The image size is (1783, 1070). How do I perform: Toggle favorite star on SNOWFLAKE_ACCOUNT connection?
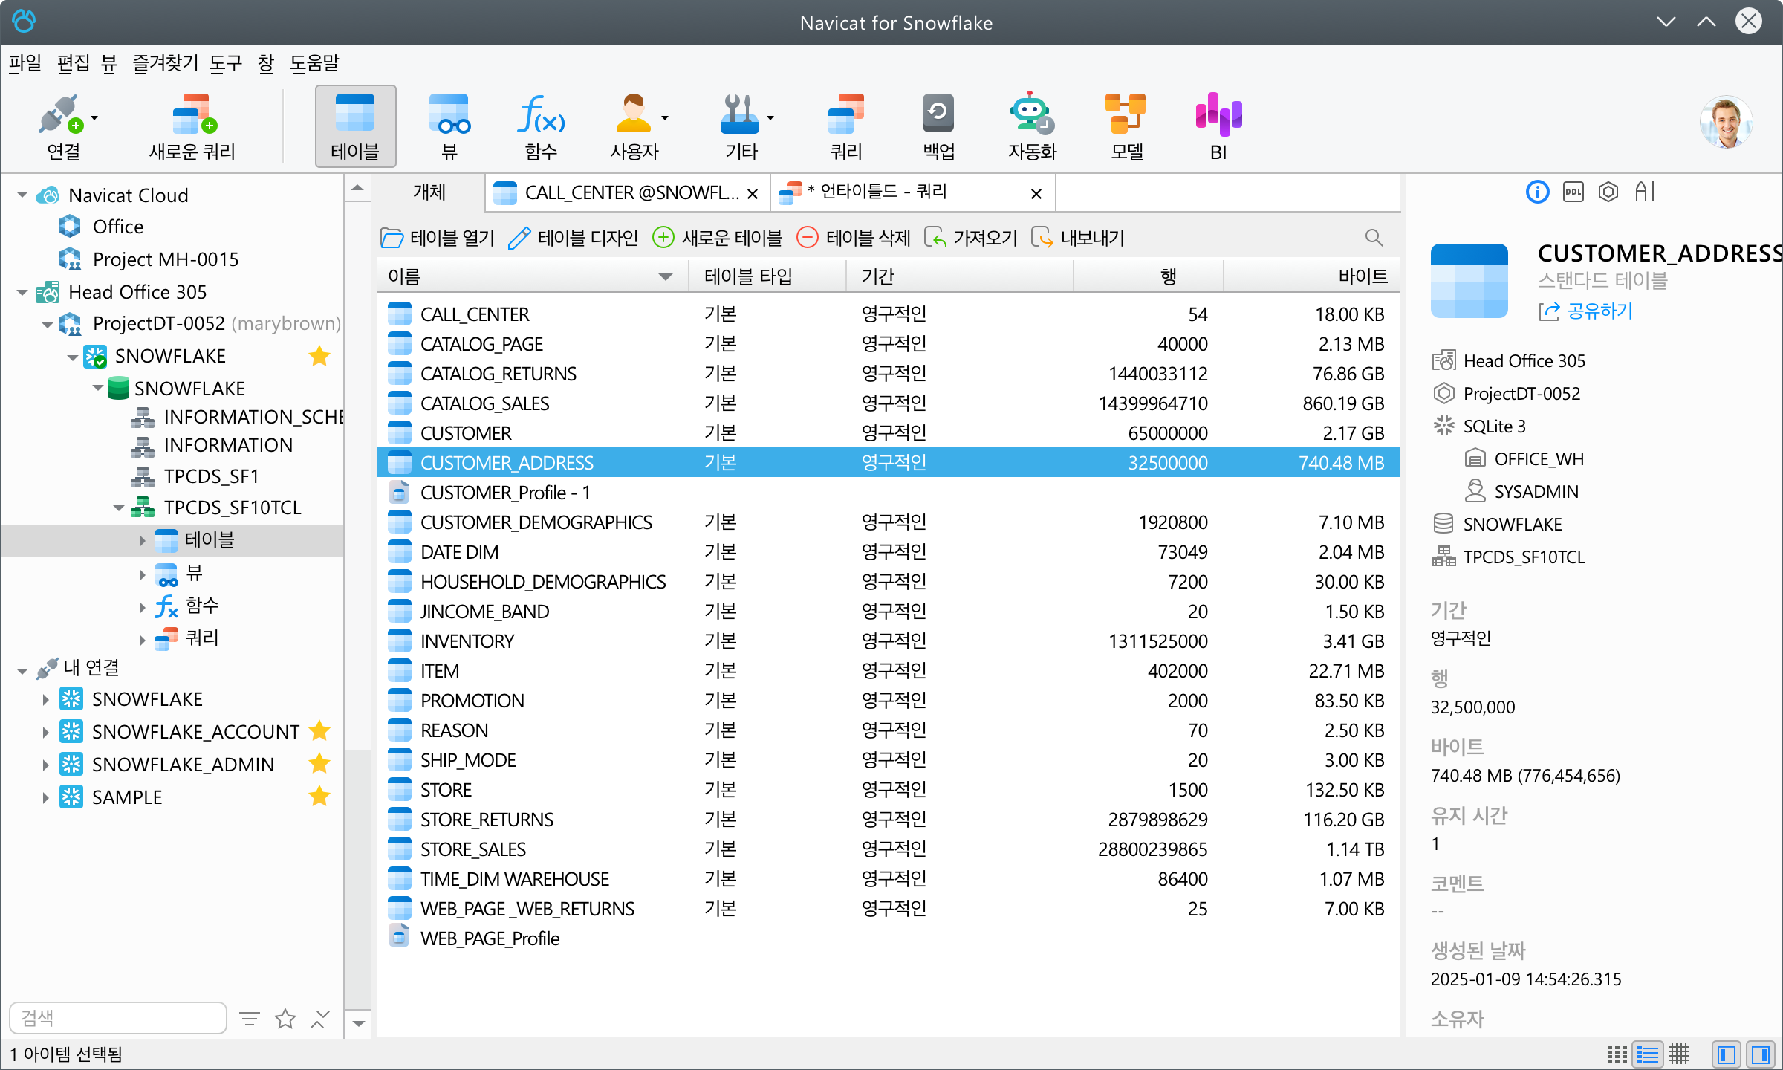[319, 731]
